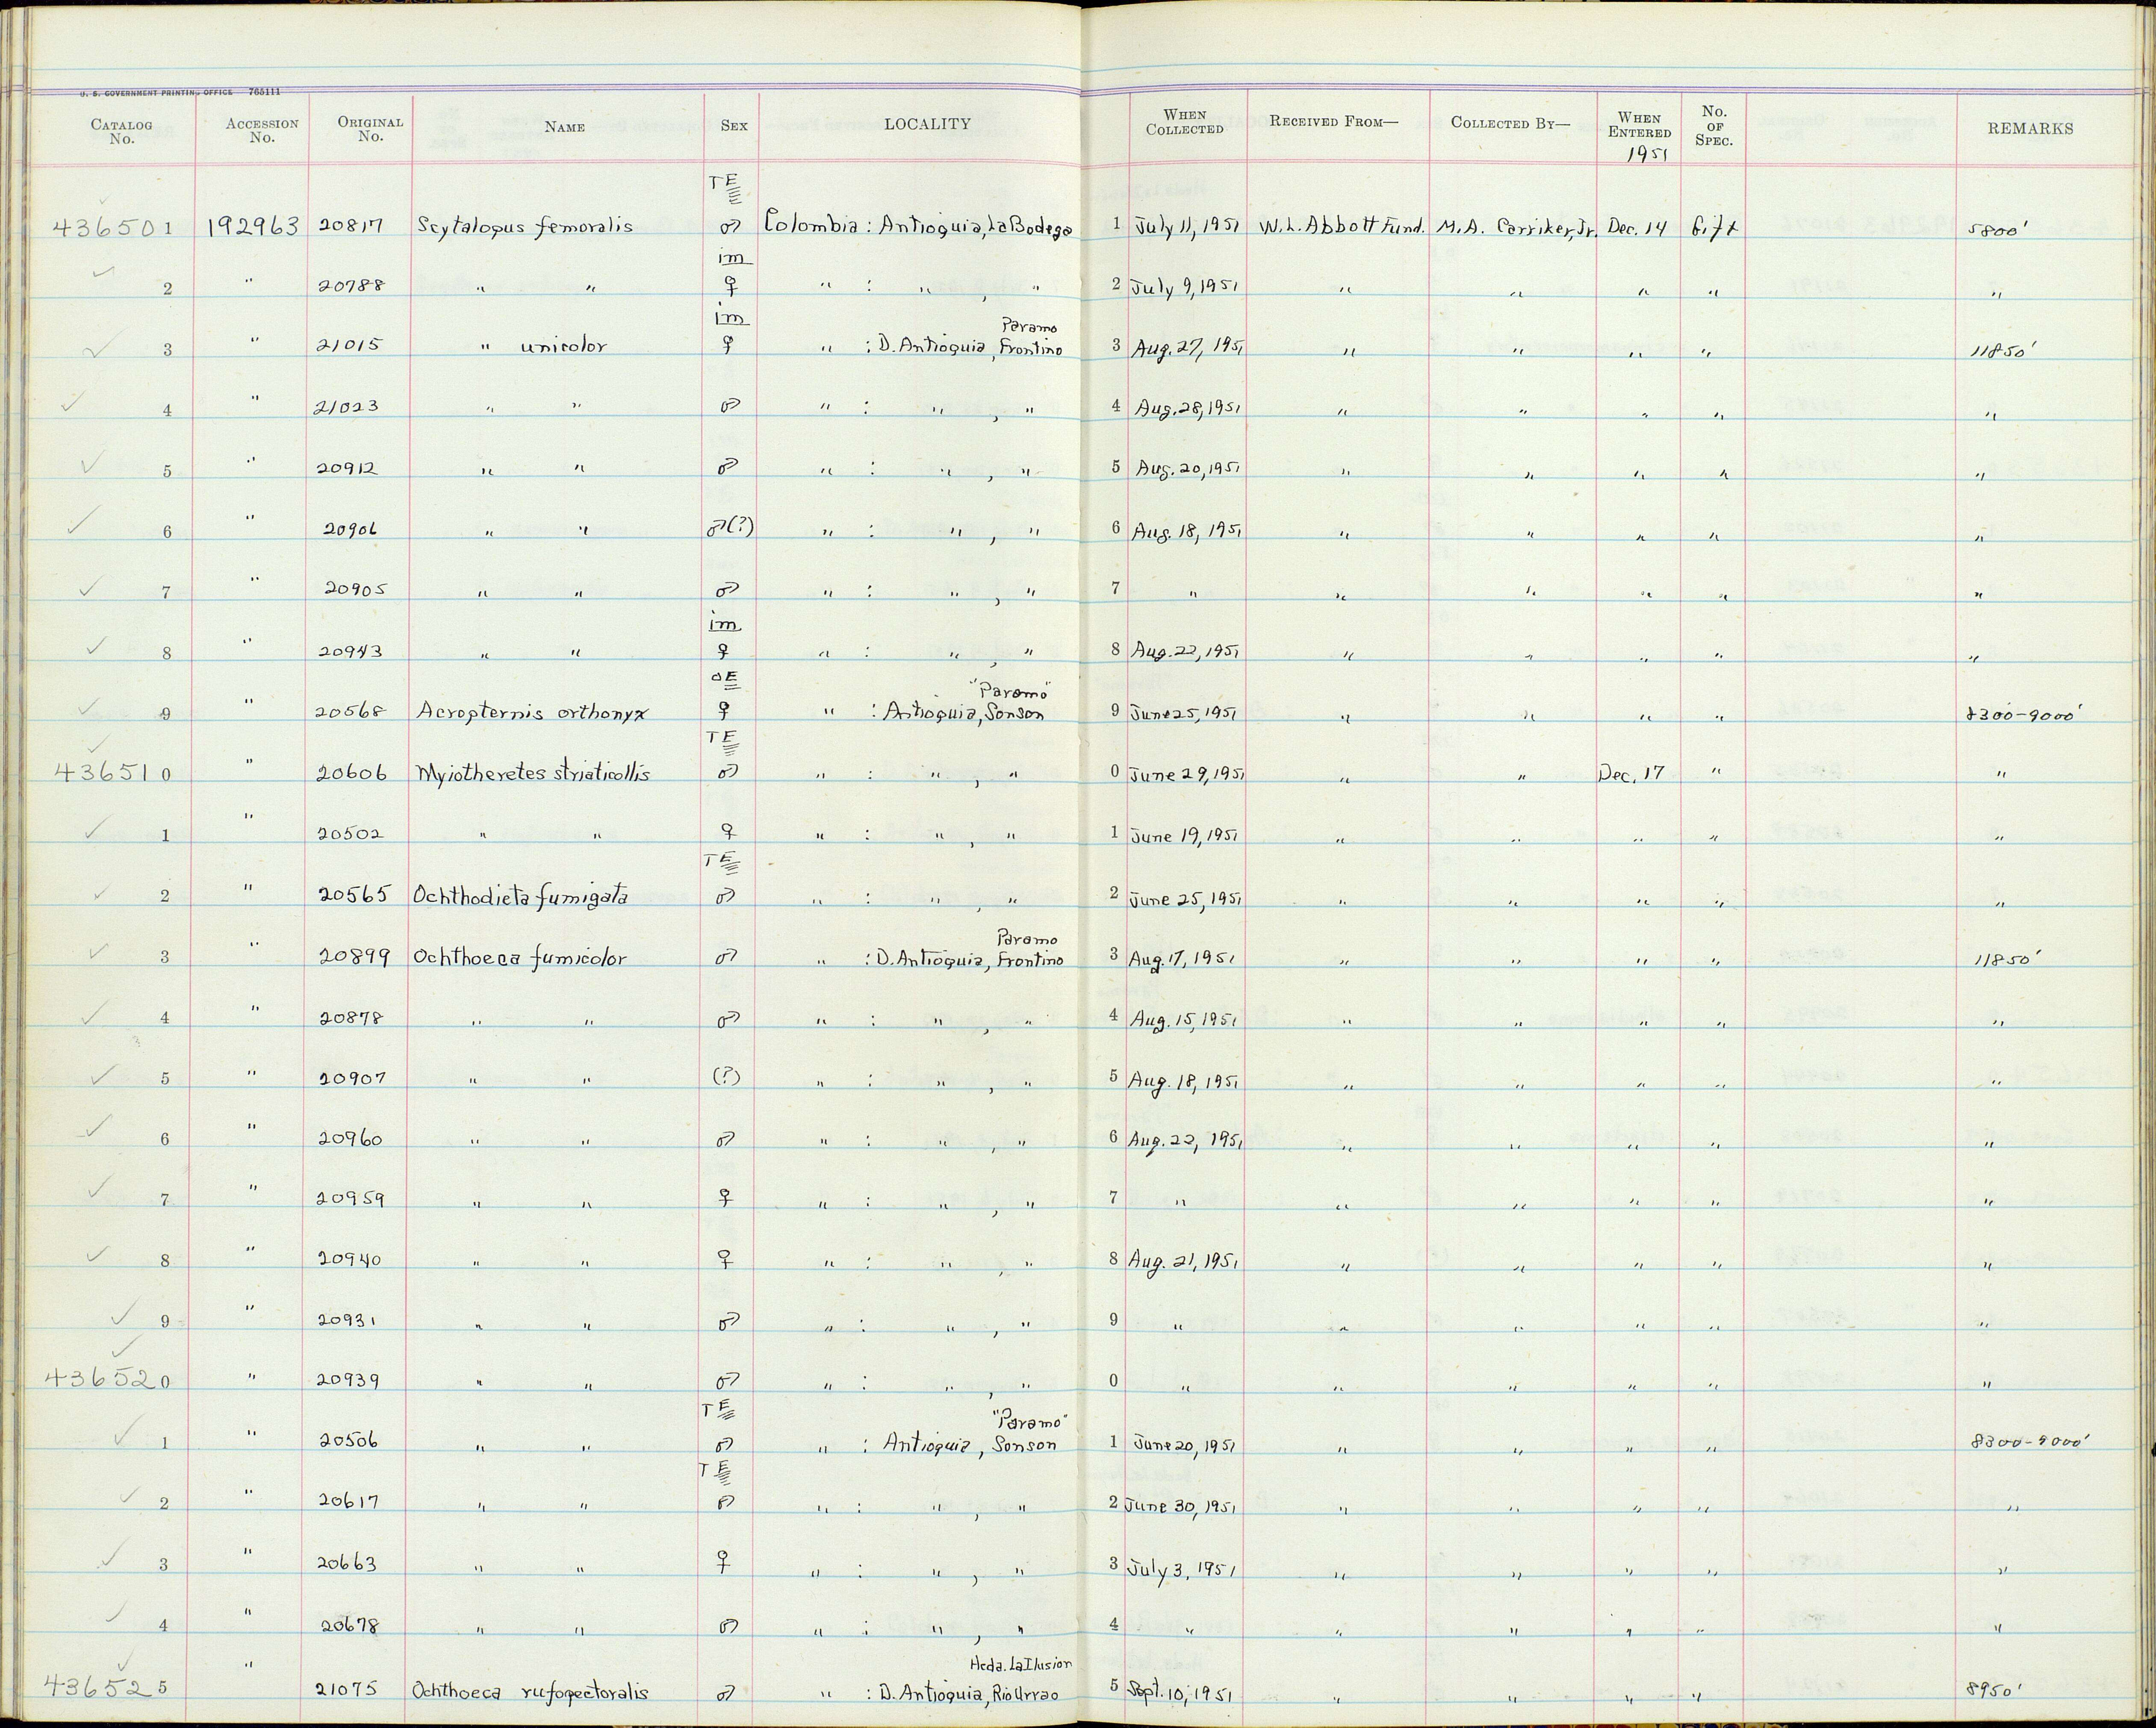
Task: Click the 'Accession No.' column header
Action: pyautogui.click(x=262, y=131)
